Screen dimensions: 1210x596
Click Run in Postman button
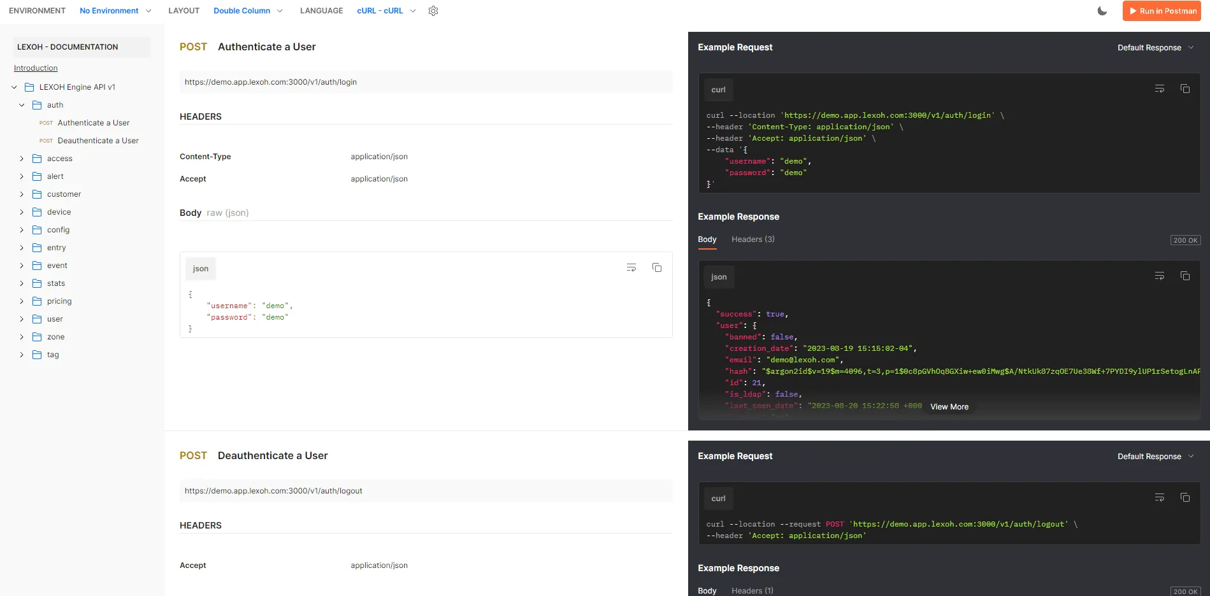click(x=1162, y=11)
